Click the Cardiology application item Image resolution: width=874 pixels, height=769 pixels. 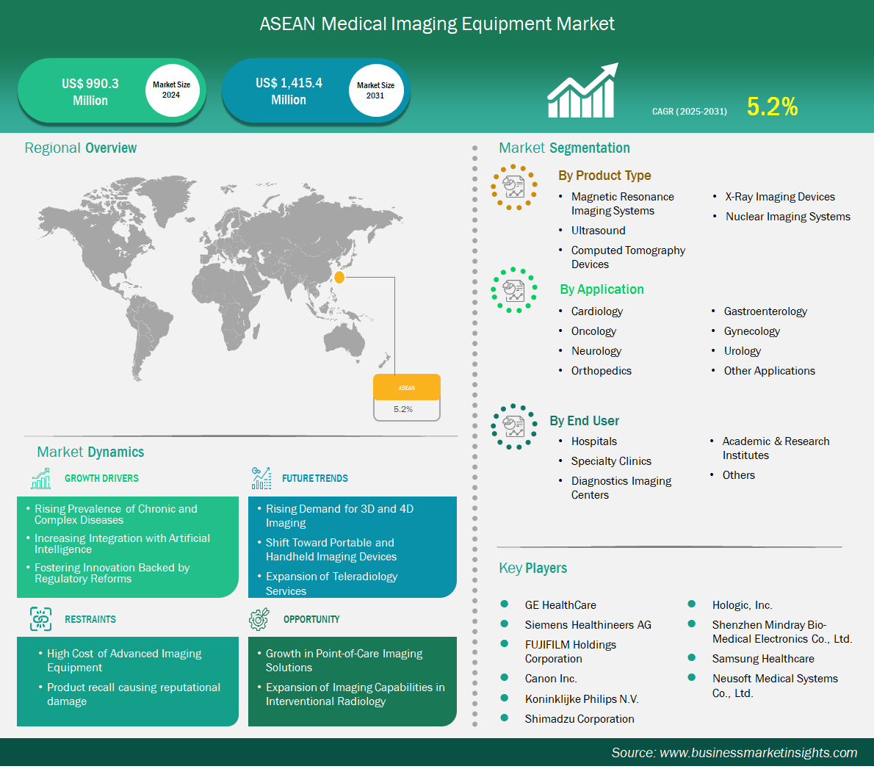click(x=597, y=311)
